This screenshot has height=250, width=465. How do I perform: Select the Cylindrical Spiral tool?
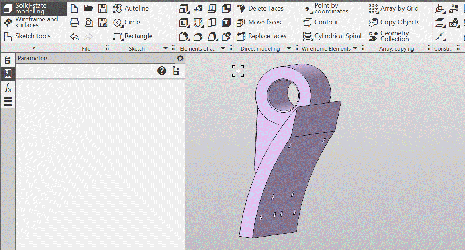click(x=332, y=36)
